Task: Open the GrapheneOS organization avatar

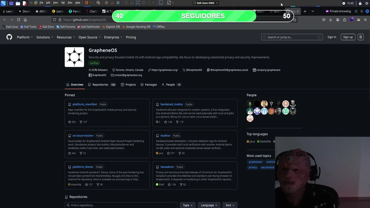Action: [x=74, y=57]
